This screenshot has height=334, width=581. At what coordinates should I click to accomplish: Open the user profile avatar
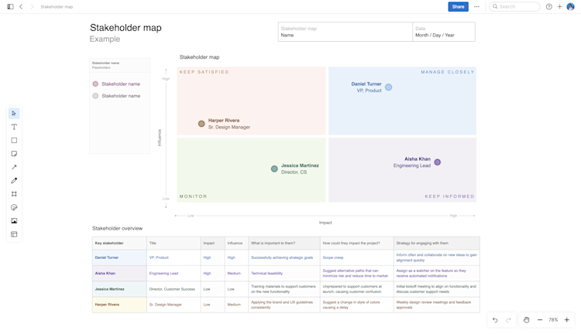[x=571, y=7]
